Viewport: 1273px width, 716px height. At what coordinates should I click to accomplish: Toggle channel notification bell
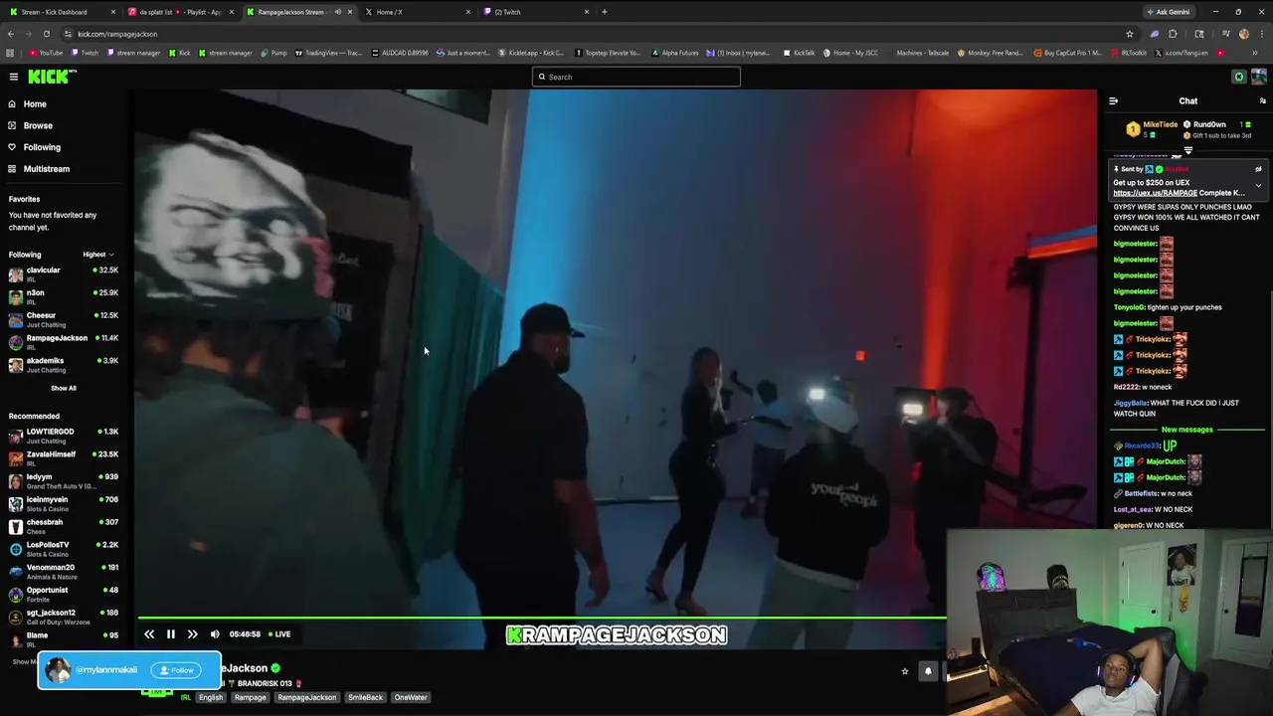pyautogui.click(x=928, y=671)
